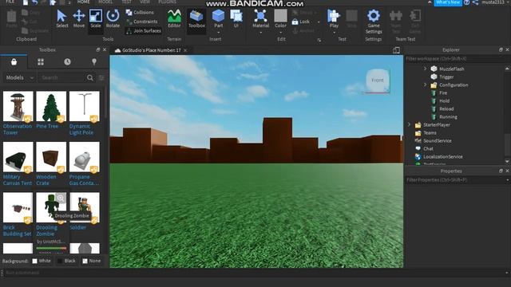Undock the Toolbox panel
The height and width of the screenshot is (287, 511).
click(98, 49)
